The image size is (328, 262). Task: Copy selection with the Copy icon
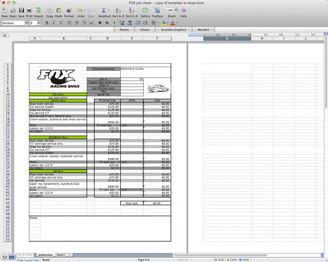pyautogui.click(x=50, y=10)
